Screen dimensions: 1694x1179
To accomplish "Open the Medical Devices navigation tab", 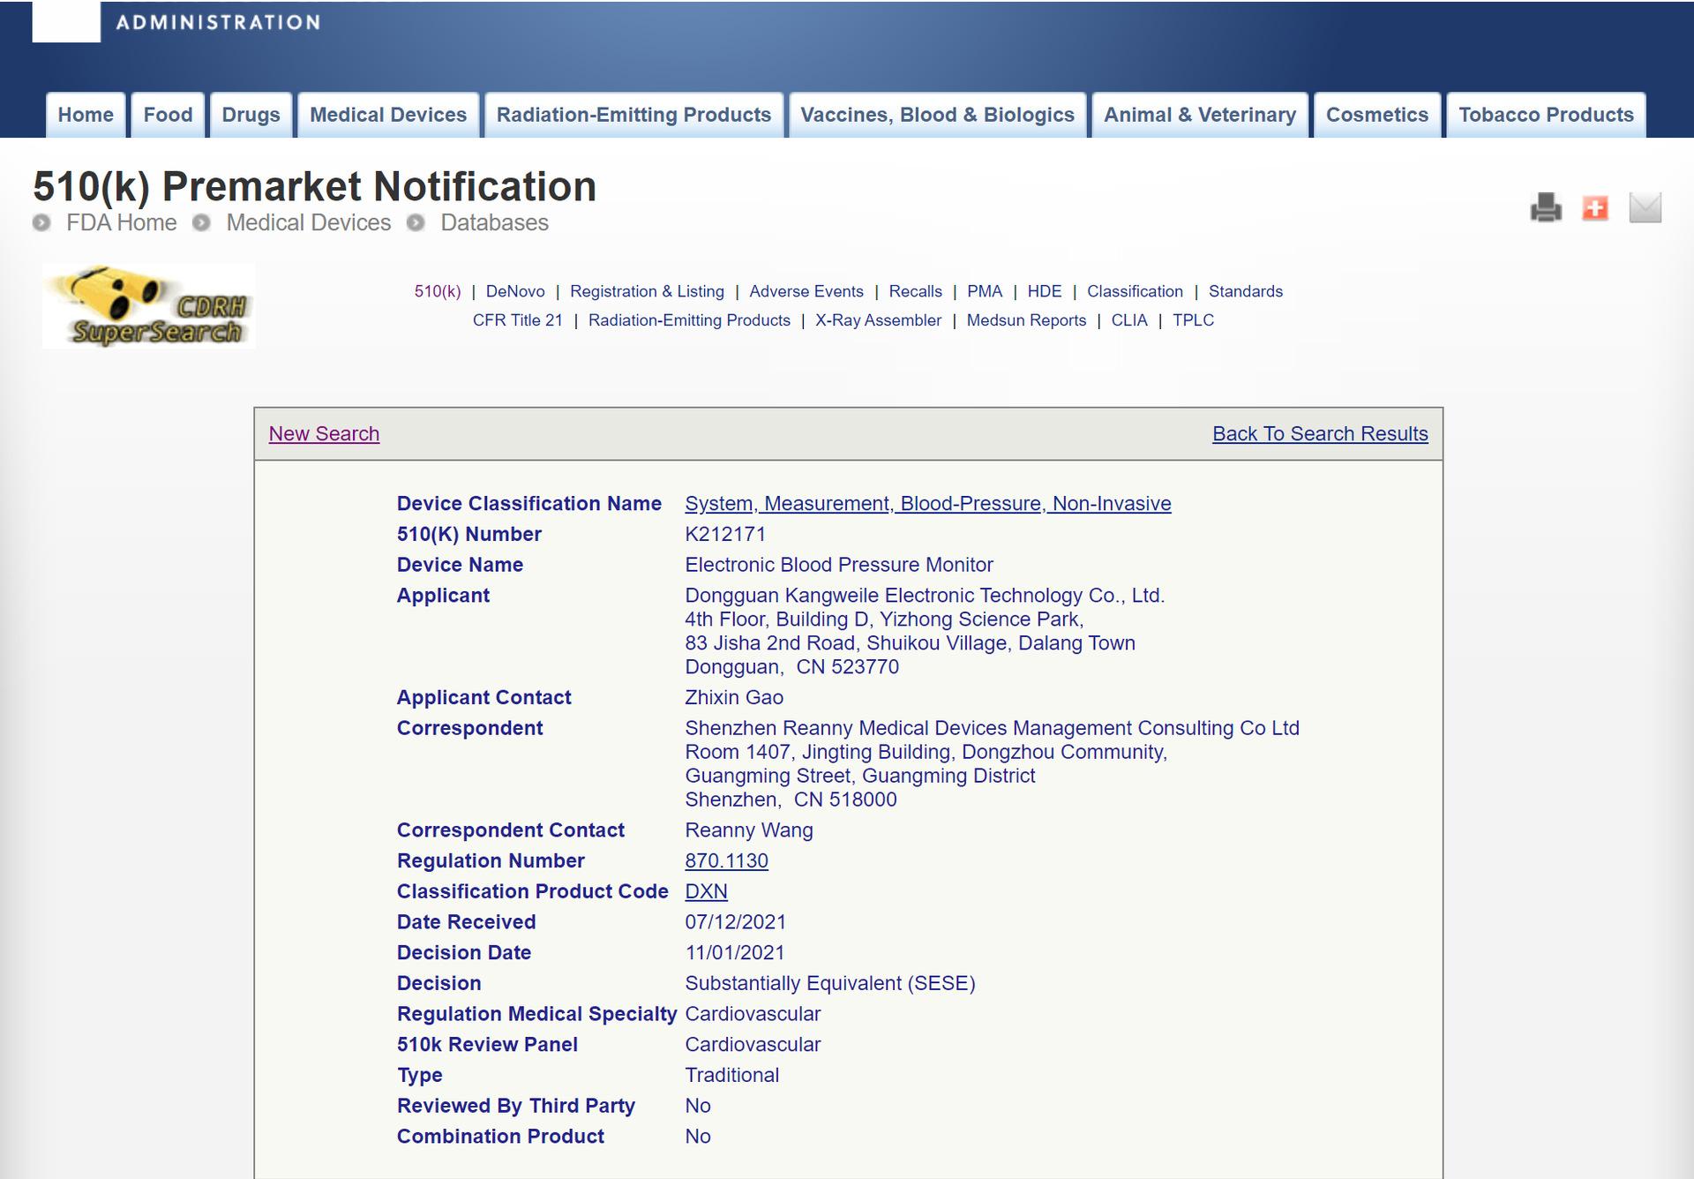I will (388, 115).
